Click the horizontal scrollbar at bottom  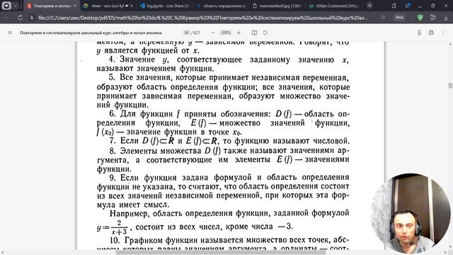pyautogui.click(x=221, y=252)
